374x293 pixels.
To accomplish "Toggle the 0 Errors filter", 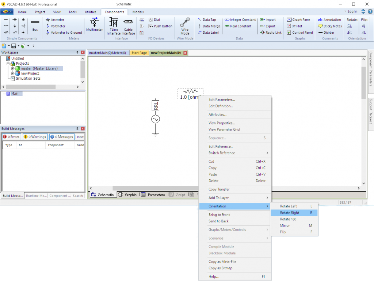I will [11, 137].
